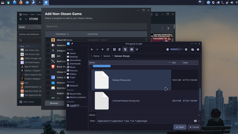Viewport: 238px width, 134px height.
Task: Launch Firefox from the top panel
Action: tap(21, 2)
